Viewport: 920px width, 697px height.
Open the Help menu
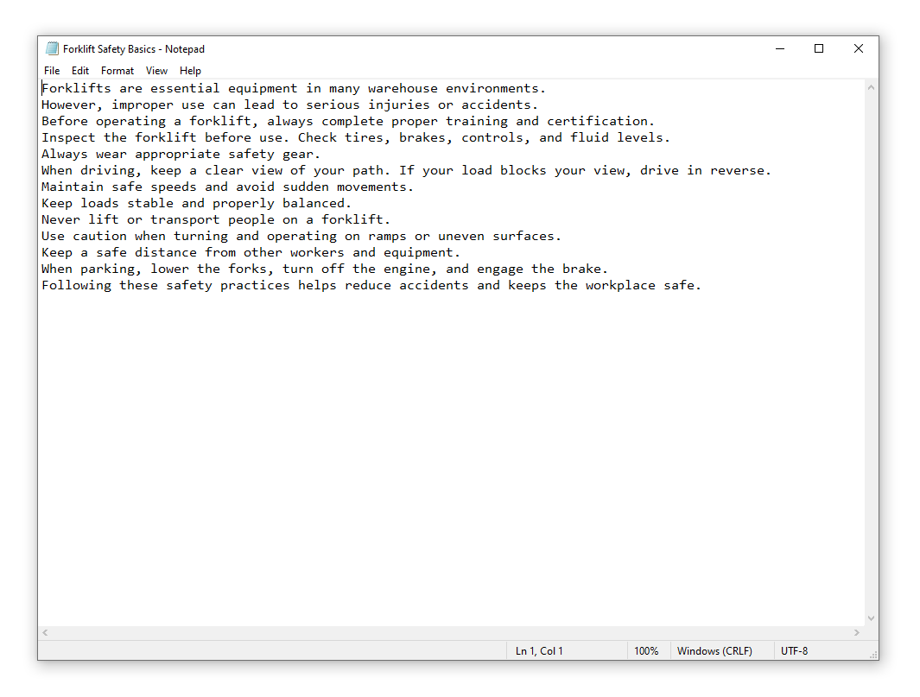tap(190, 71)
